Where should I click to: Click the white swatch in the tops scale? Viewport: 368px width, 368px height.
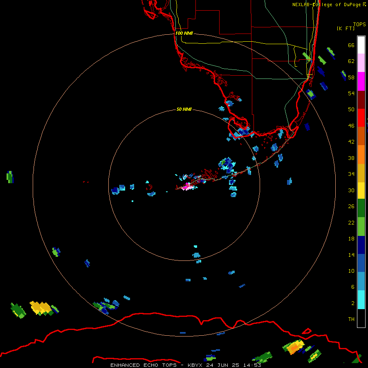(x=361, y=45)
